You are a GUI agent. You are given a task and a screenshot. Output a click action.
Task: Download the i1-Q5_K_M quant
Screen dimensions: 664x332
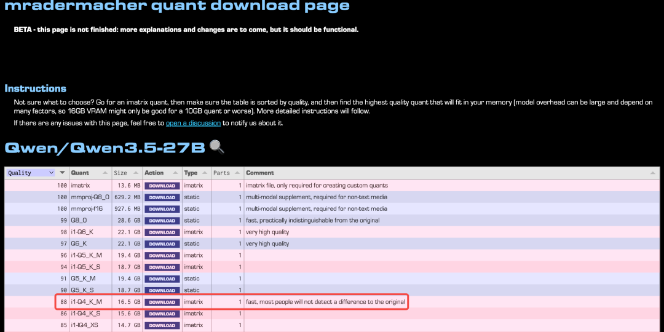tap(162, 256)
